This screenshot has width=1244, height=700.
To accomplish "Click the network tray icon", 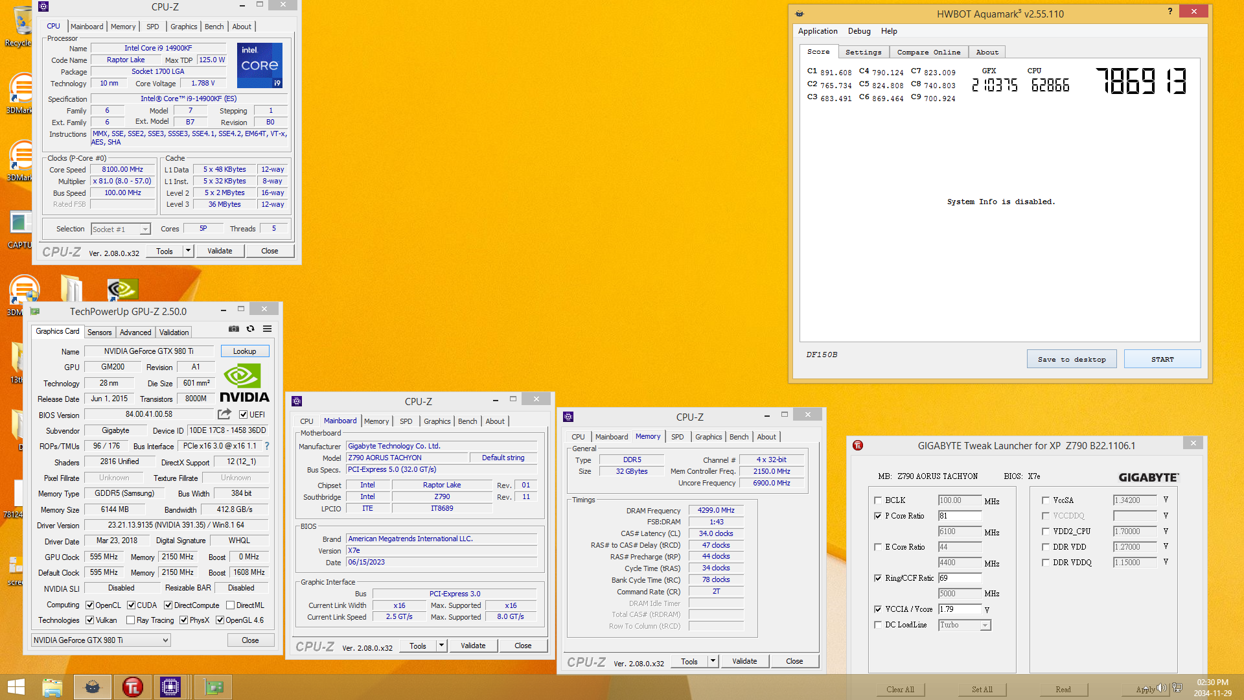I will (x=1177, y=688).
